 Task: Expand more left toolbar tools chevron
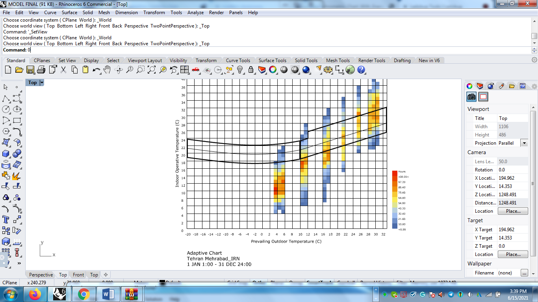coord(19,263)
